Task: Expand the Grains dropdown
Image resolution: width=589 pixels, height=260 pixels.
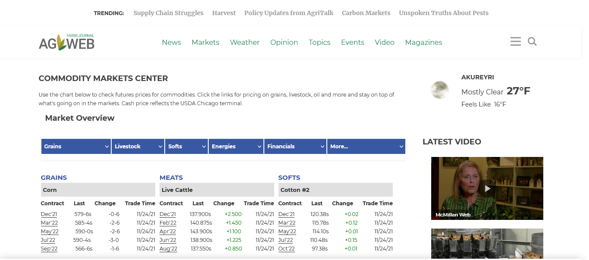Action: click(76, 146)
